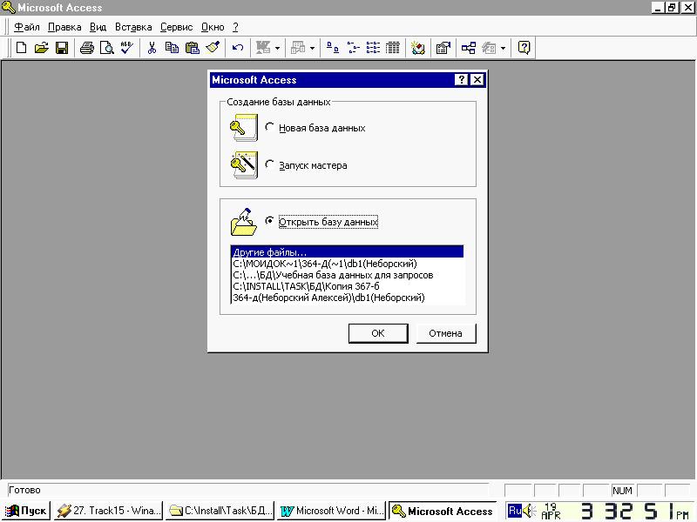Click the Undo arrow icon

(x=237, y=48)
